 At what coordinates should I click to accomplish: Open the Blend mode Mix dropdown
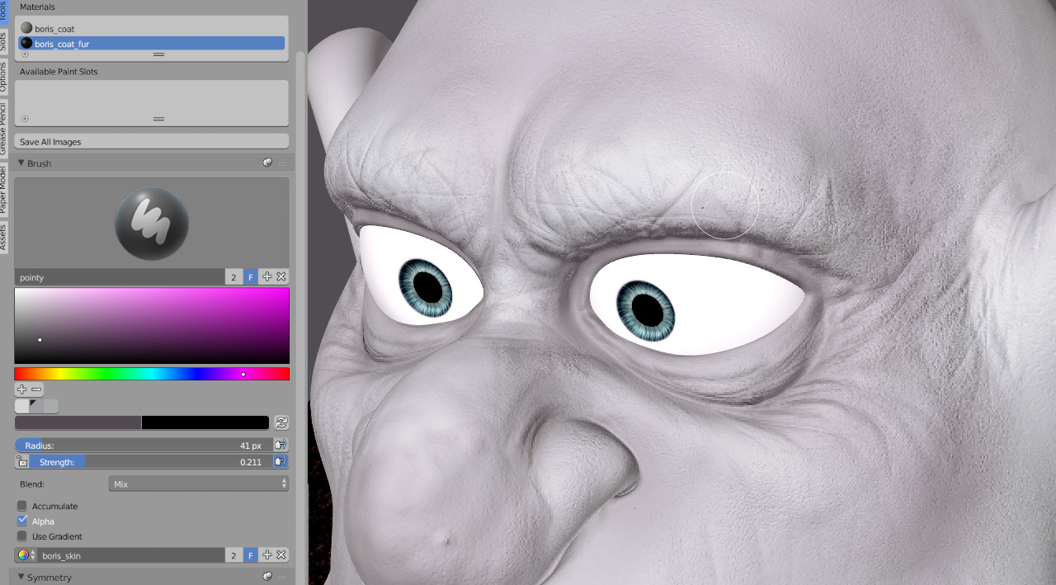(x=199, y=484)
